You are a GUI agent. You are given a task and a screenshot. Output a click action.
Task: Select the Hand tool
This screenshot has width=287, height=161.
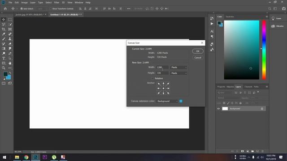coord(10,63)
